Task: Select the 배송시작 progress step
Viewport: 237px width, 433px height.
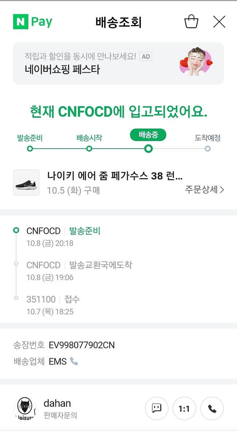Action: [x=89, y=138]
